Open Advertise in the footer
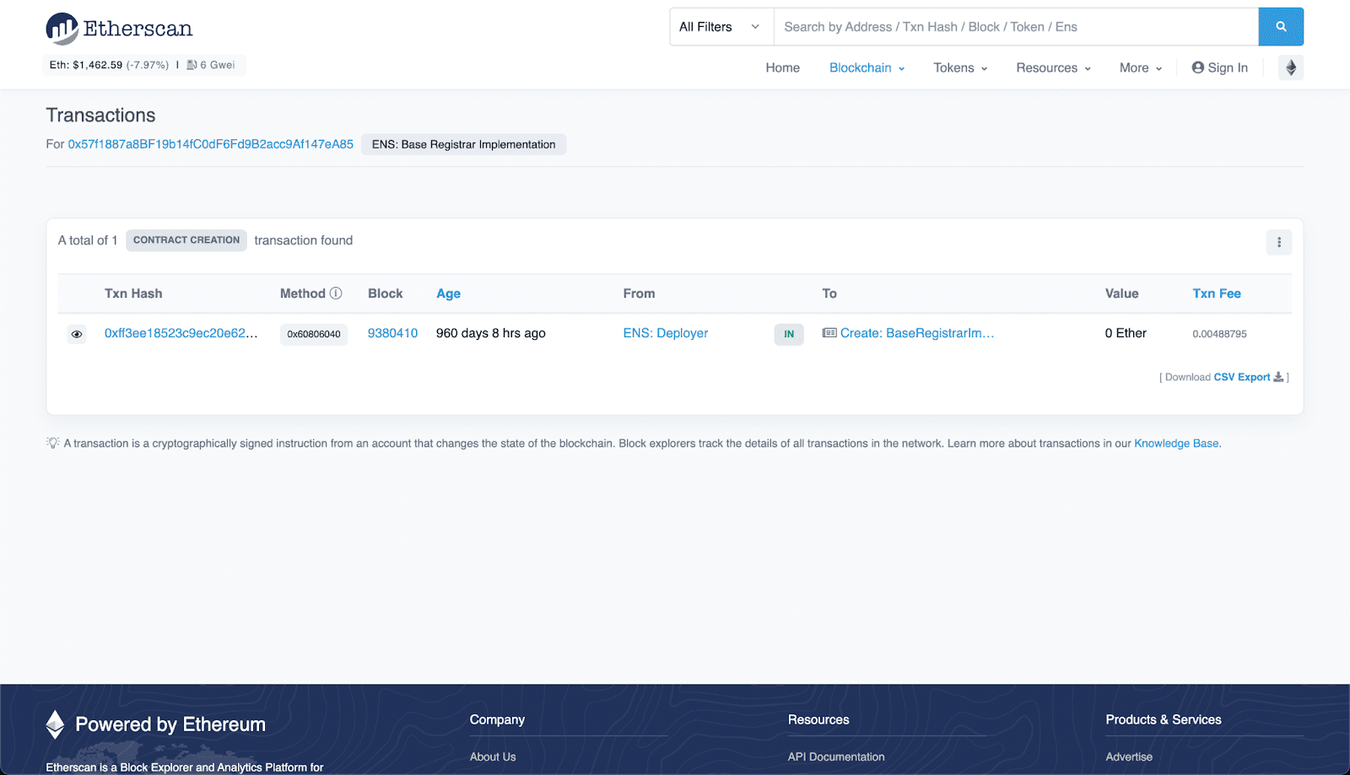 click(1129, 756)
